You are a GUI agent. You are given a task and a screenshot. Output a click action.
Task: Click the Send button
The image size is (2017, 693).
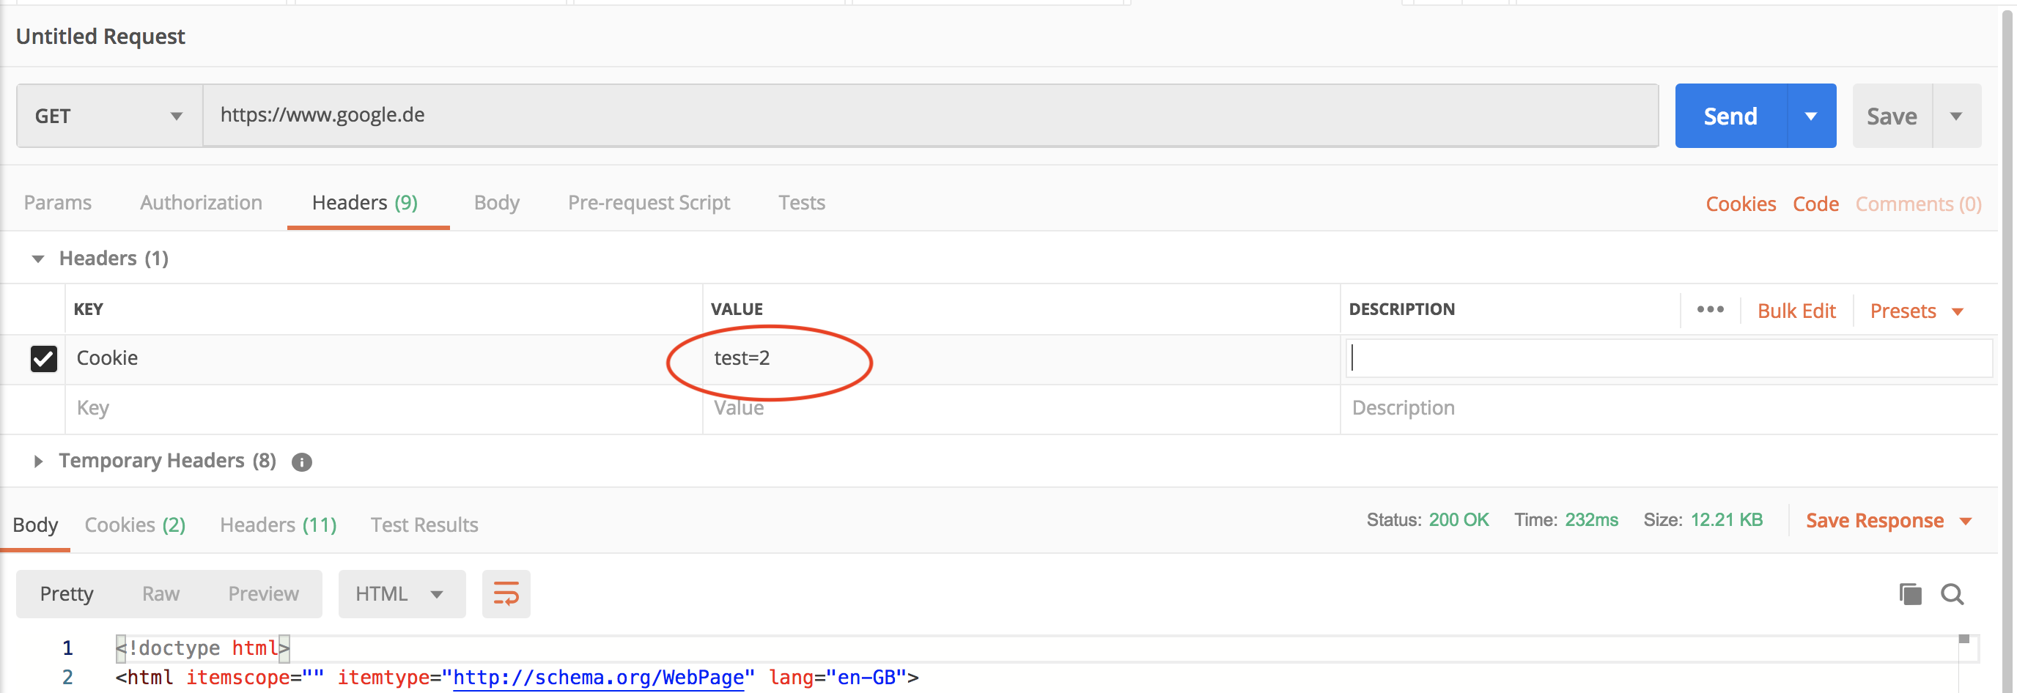click(1730, 115)
